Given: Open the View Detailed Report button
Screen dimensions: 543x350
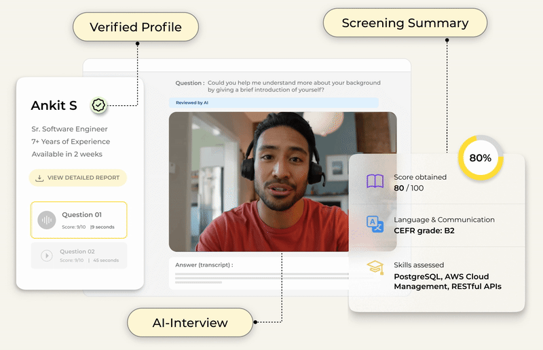Looking at the screenshot, I should coord(77,178).
